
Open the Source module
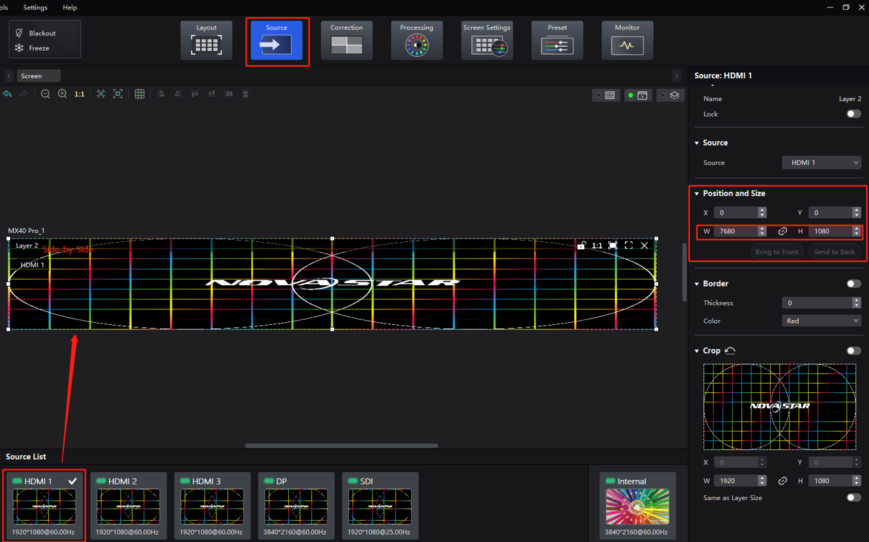[x=277, y=40]
